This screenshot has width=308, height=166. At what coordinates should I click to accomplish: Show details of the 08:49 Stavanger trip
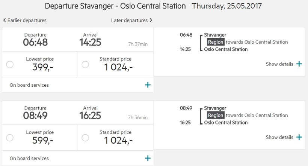[279, 137]
